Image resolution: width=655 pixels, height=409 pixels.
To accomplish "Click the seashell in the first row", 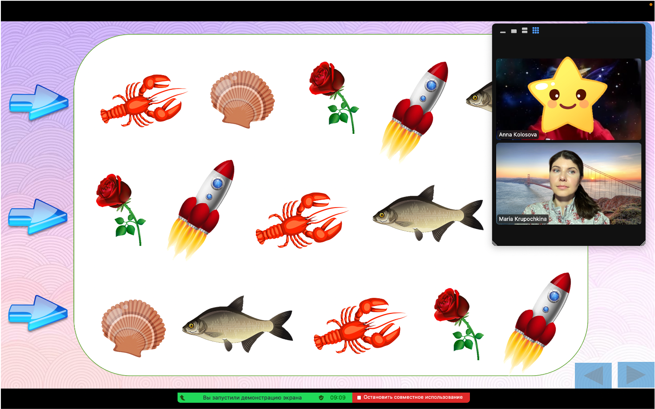I will click(243, 99).
